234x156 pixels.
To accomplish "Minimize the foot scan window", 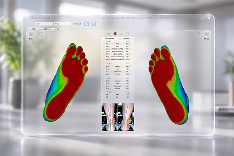I will click(x=203, y=18).
